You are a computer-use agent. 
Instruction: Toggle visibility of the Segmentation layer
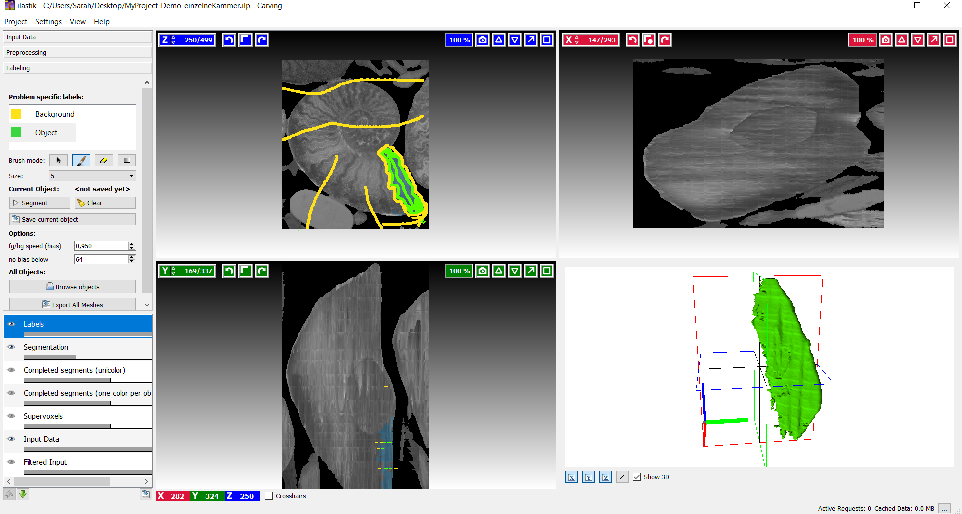(11, 347)
